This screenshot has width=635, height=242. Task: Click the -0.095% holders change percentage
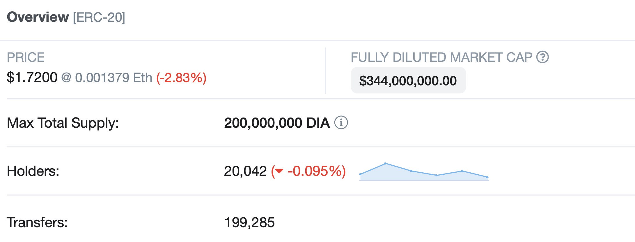(316, 171)
